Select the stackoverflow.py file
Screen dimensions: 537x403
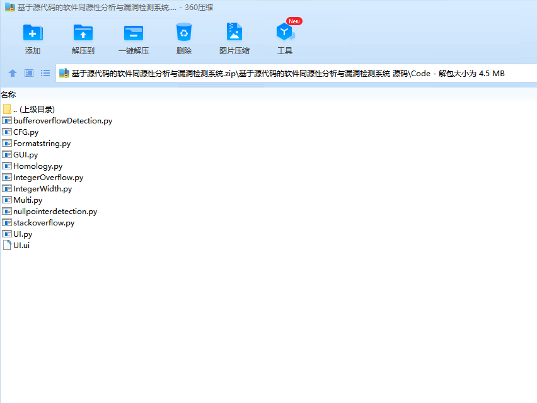pyautogui.click(x=38, y=222)
